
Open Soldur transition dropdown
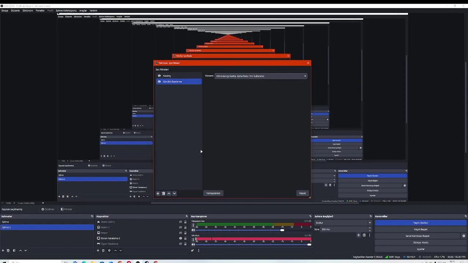(x=343, y=223)
